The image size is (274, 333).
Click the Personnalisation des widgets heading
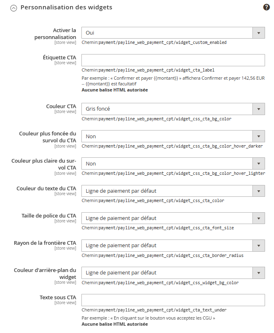[x=66, y=7]
